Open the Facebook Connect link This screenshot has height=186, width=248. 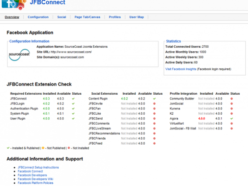30,171
